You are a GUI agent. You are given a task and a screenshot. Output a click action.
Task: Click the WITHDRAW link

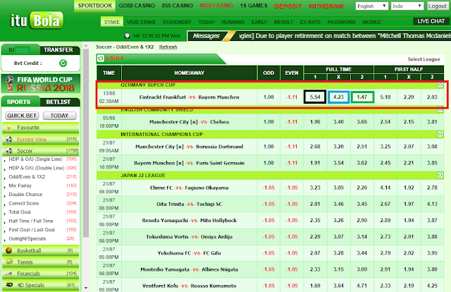click(326, 6)
